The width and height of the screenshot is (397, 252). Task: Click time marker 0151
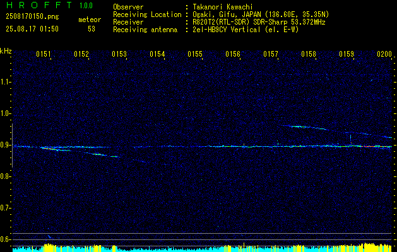coord(44,54)
